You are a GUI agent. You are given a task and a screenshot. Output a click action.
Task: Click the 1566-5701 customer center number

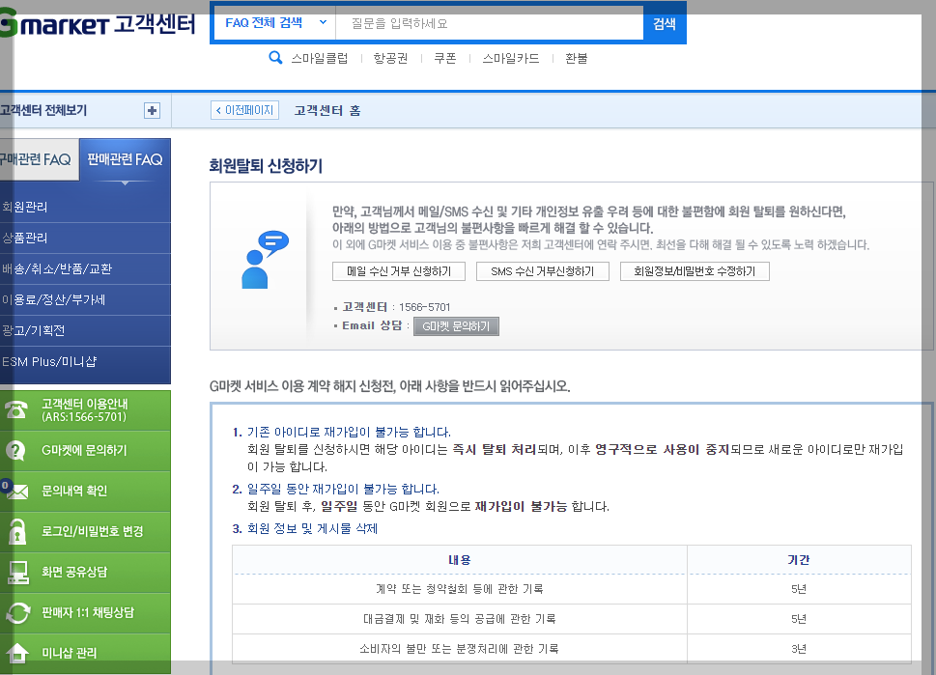[424, 307]
